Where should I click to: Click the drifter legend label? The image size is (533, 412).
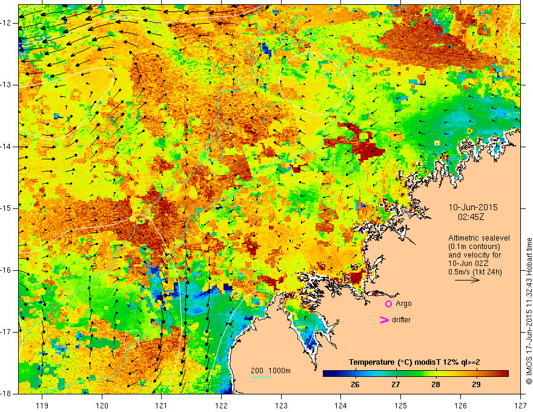(x=401, y=320)
